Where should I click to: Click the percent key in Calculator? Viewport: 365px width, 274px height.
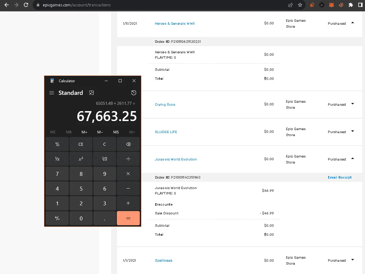pos(57,144)
